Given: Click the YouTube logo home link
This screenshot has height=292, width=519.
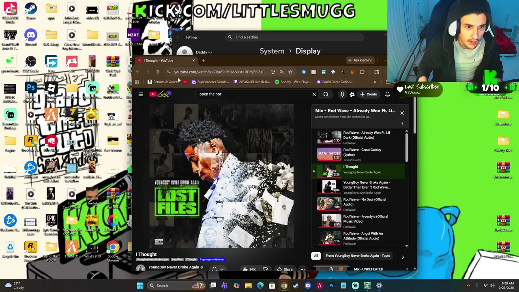Looking at the screenshot, I should [x=161, y=94].
